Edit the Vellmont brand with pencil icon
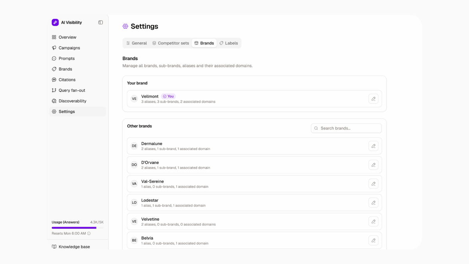 pos(373,99)
